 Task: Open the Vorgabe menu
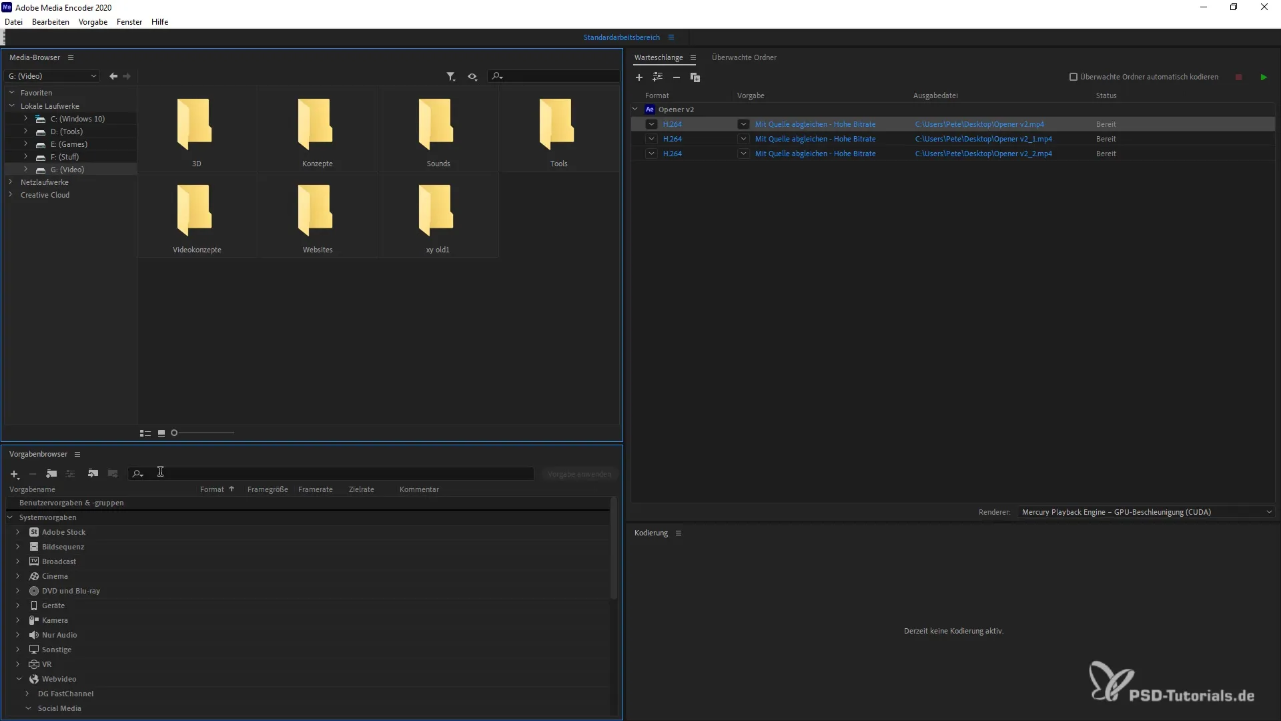(x=93, y=22)
